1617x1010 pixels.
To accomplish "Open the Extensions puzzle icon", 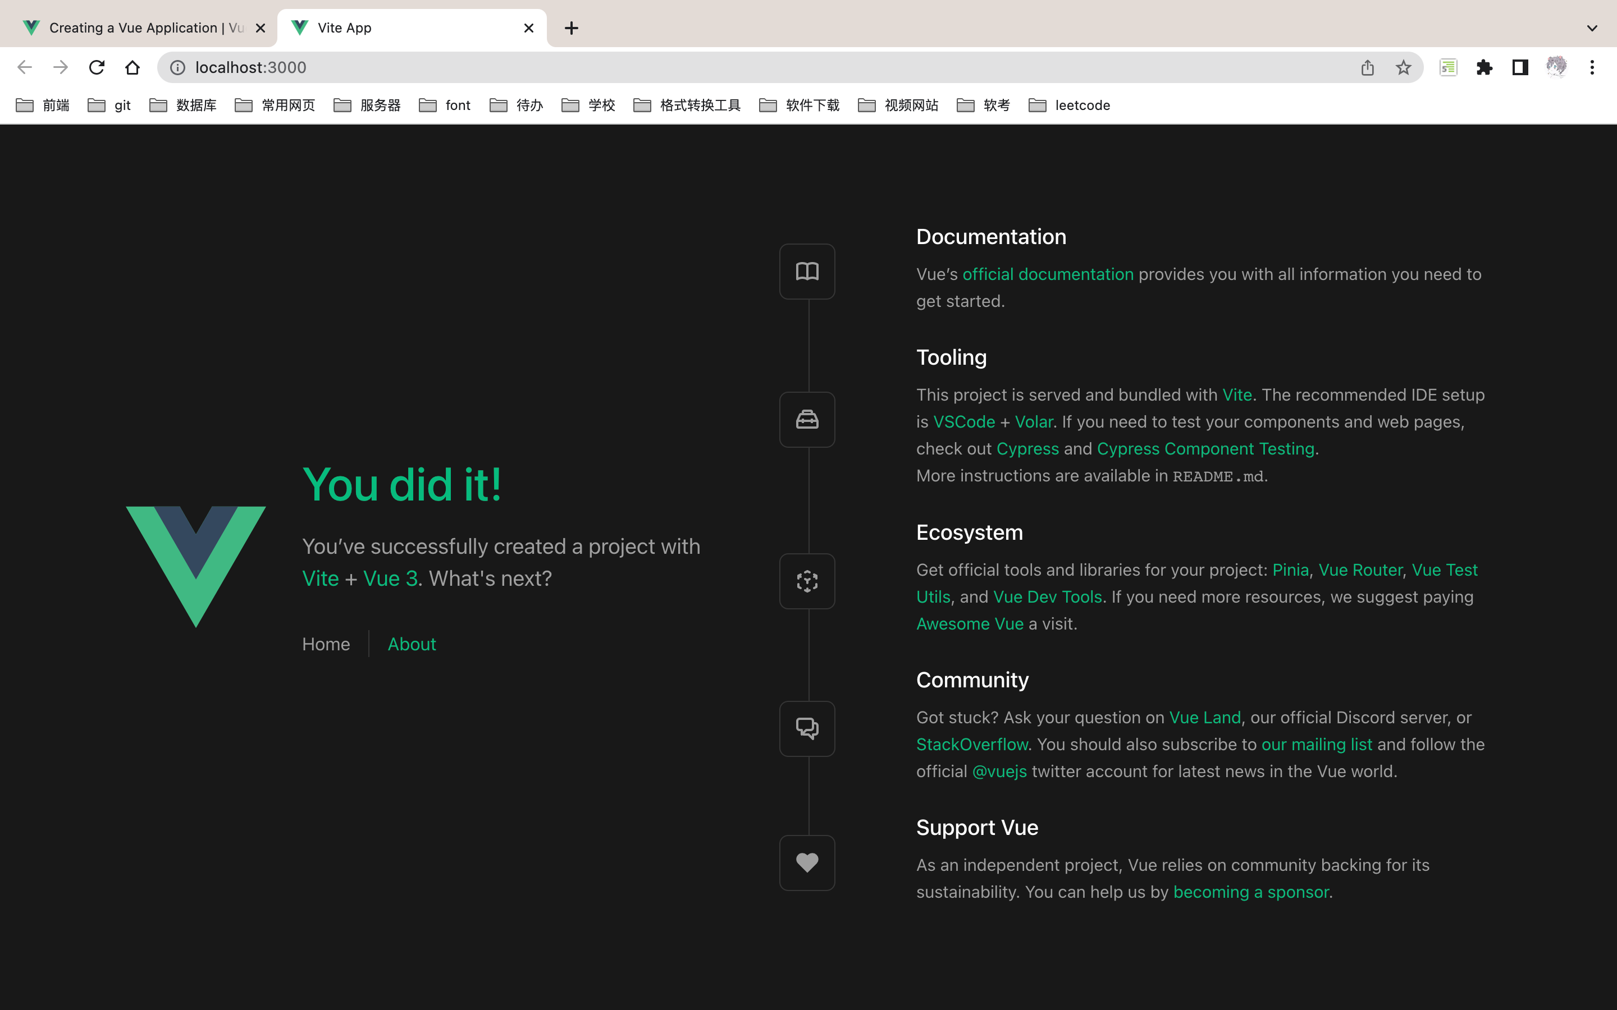I will click(1484, 67).
